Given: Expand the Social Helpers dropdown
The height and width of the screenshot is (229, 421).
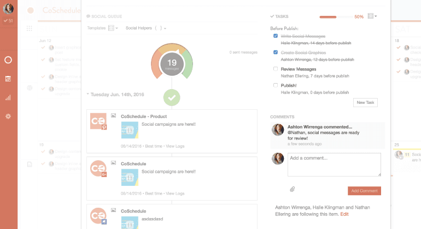Looking at the screenshot, I should click(145, 28).
